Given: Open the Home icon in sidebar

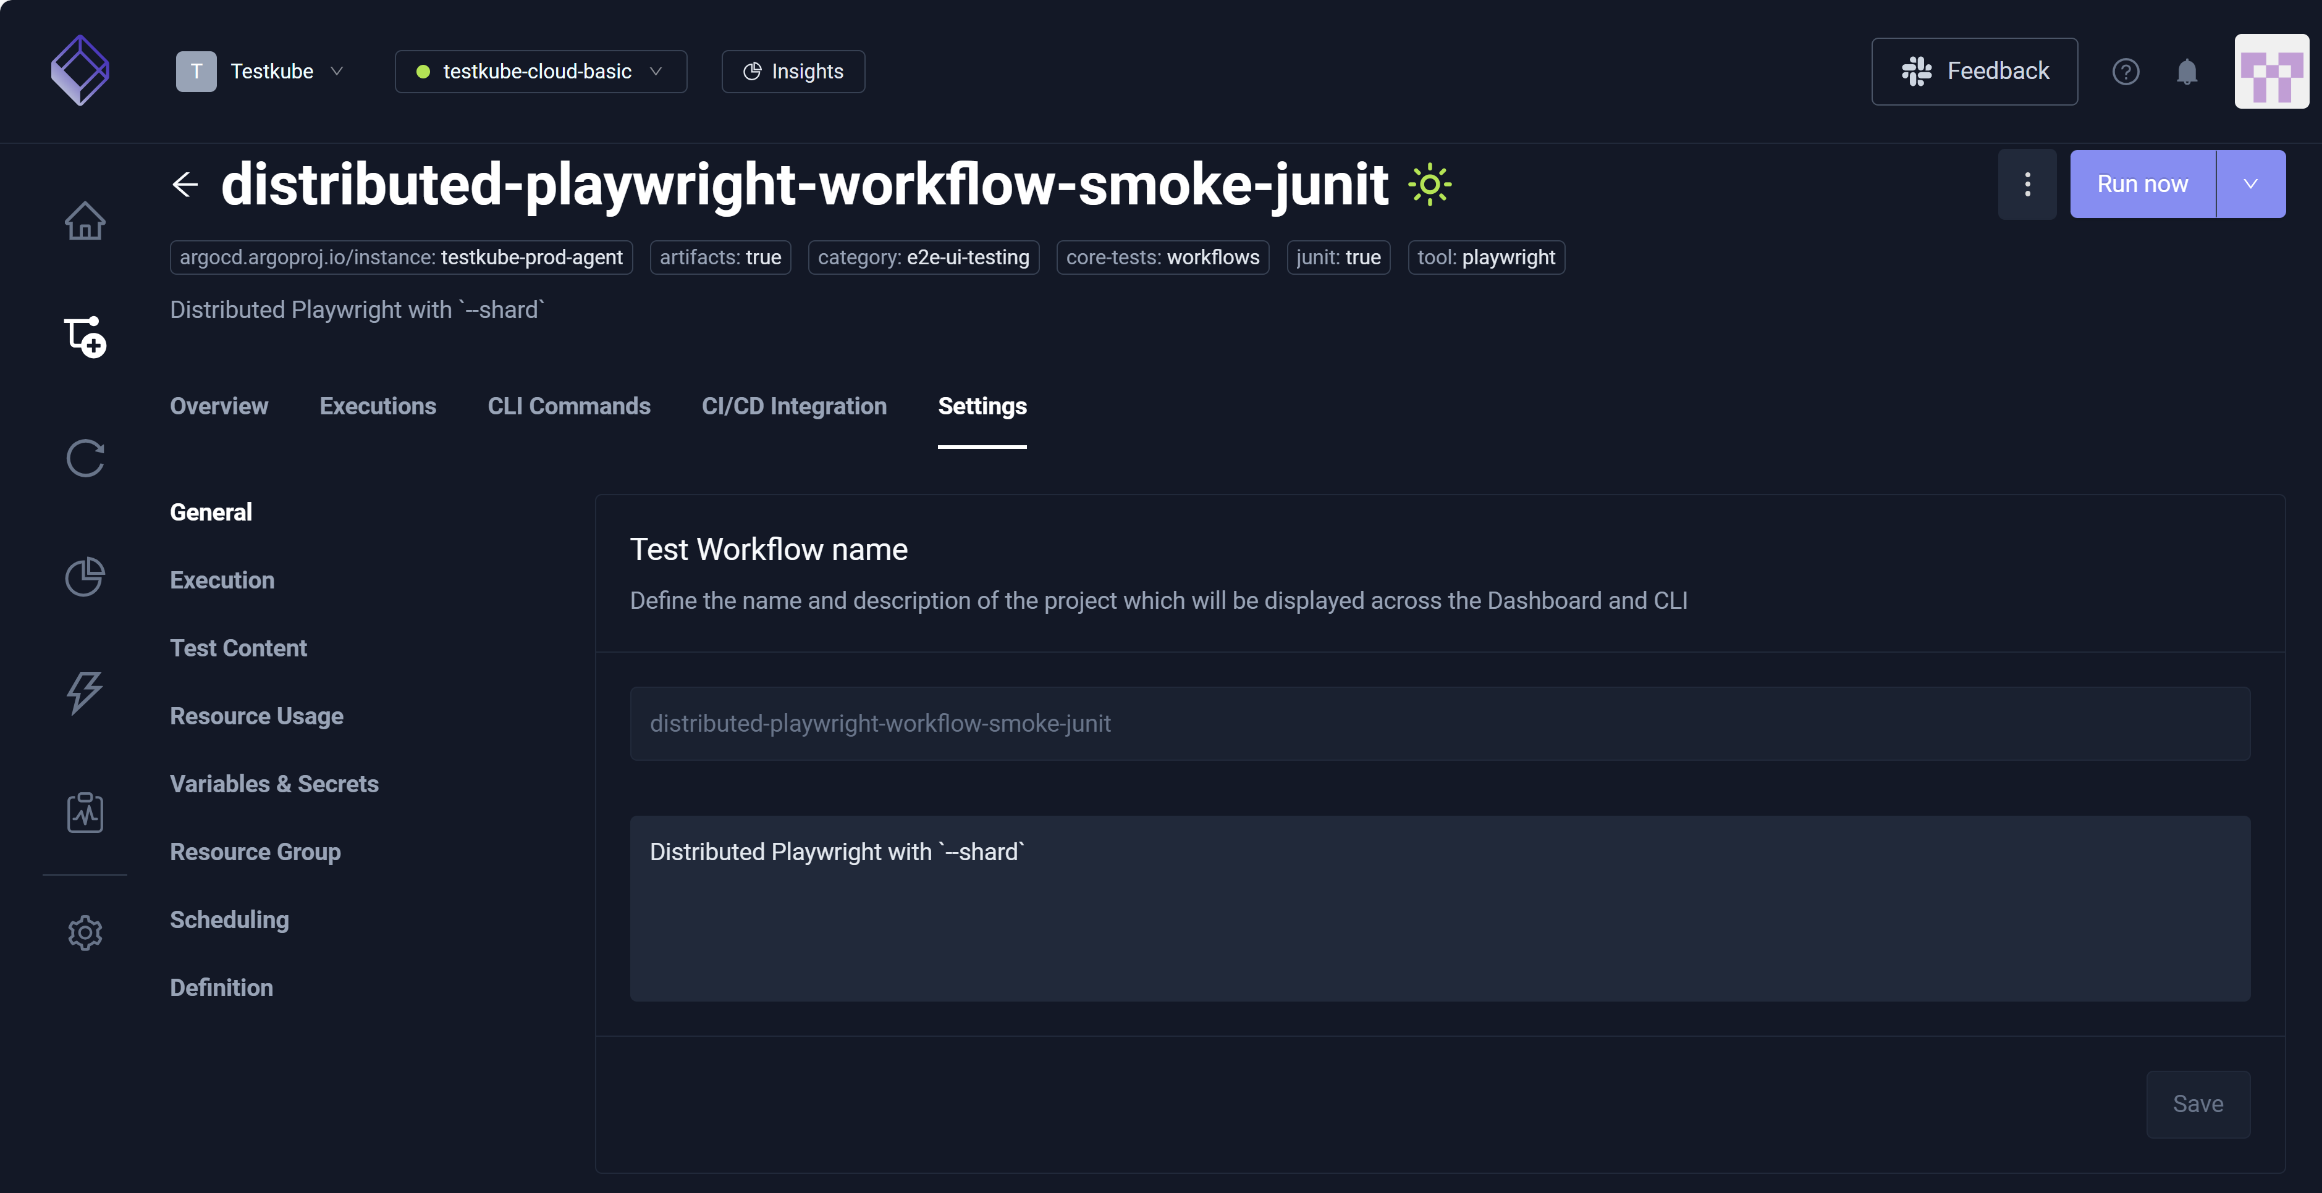Looking at the screenshot, I should point(85,221).
